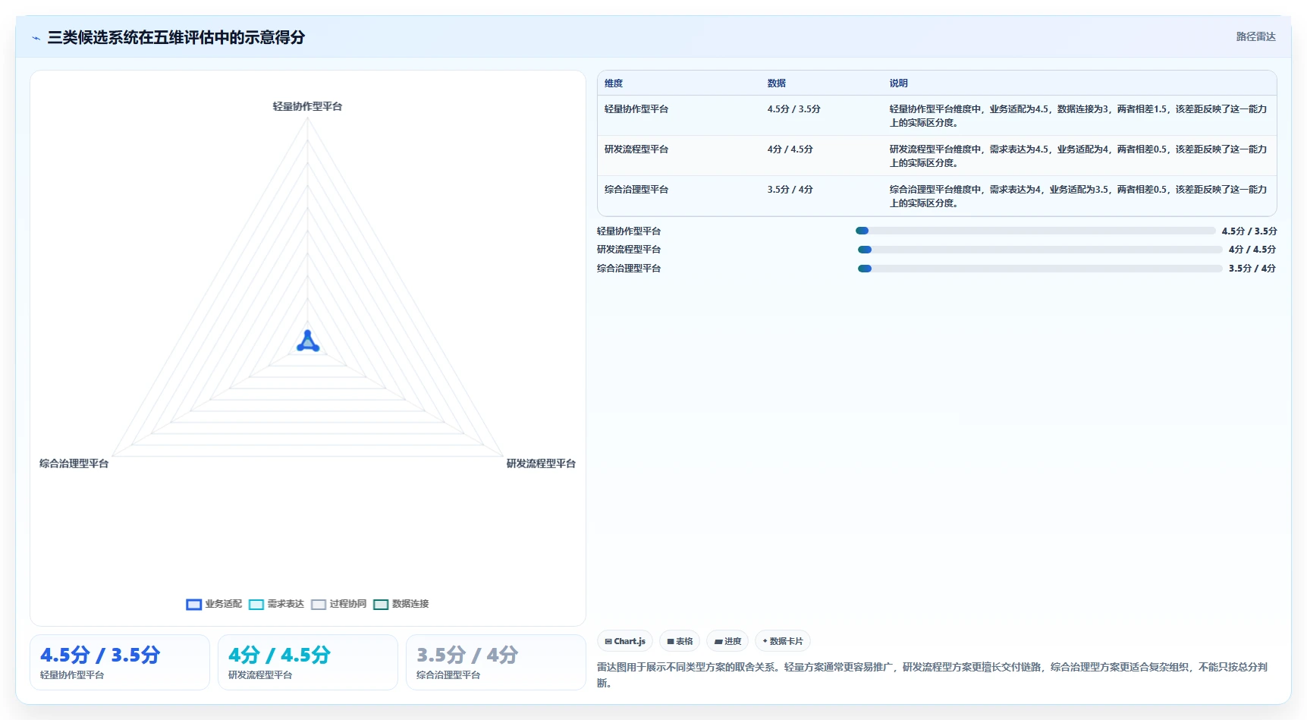Click the Chart.js chip
Image resolution: width=1307 pixels, height=720 pixels.
coord(625,641)
